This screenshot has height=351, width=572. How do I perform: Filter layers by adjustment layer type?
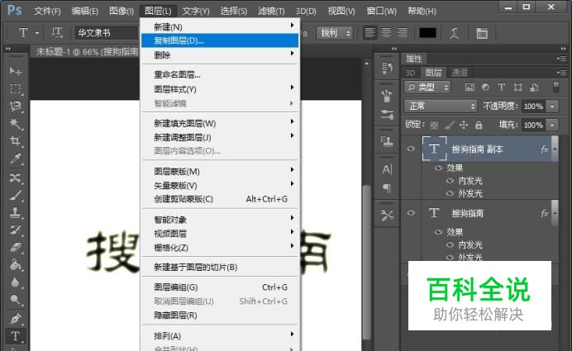point(485,87)
